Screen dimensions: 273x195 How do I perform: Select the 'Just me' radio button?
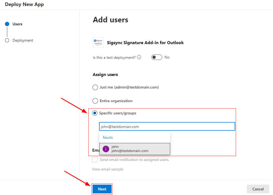[95, 87]
